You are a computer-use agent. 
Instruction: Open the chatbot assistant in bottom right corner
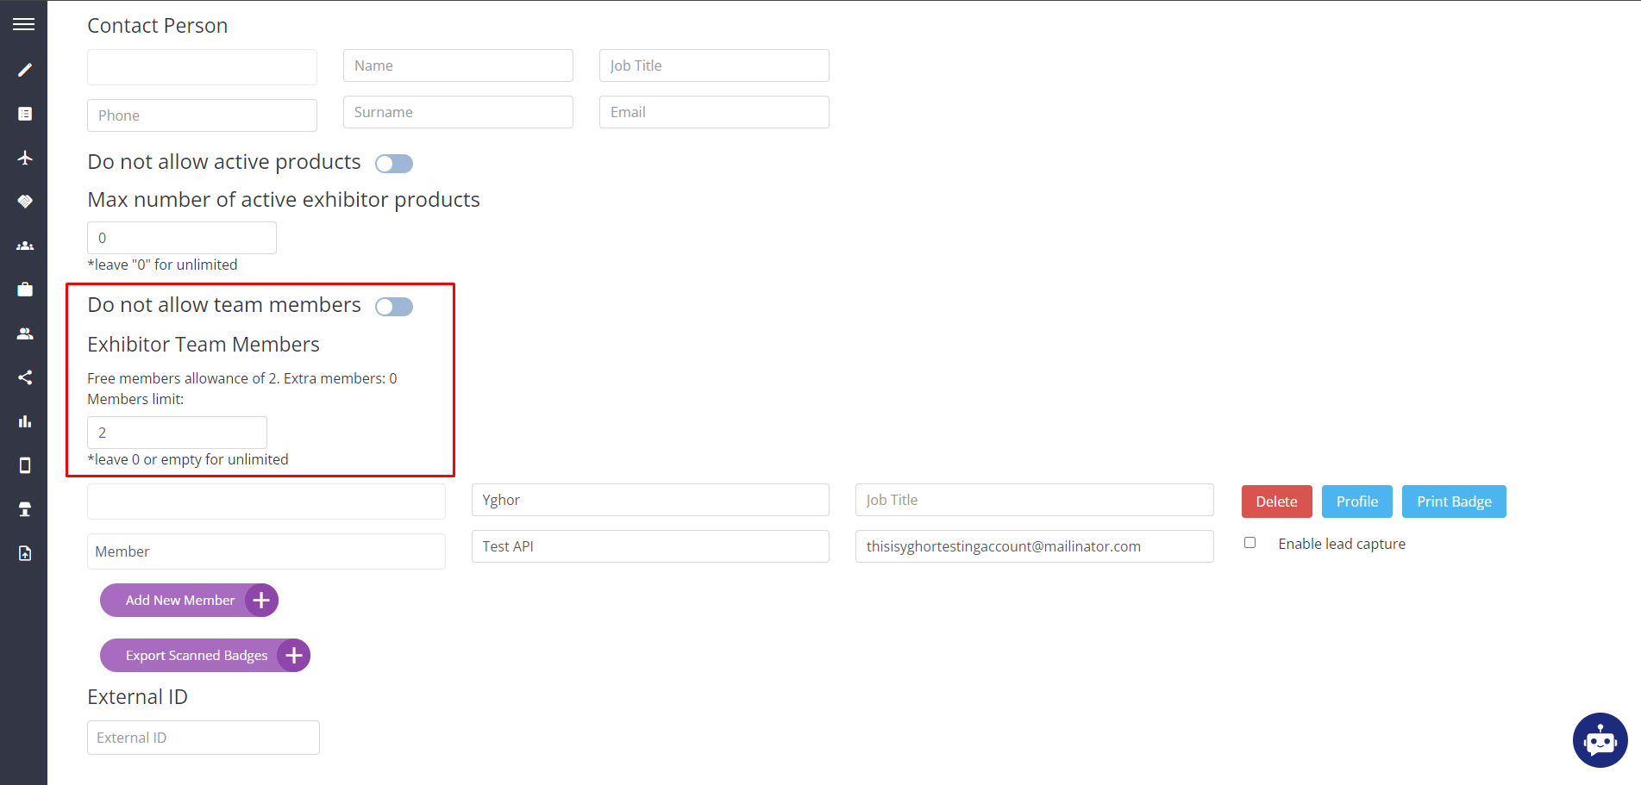coord(1600,739)
